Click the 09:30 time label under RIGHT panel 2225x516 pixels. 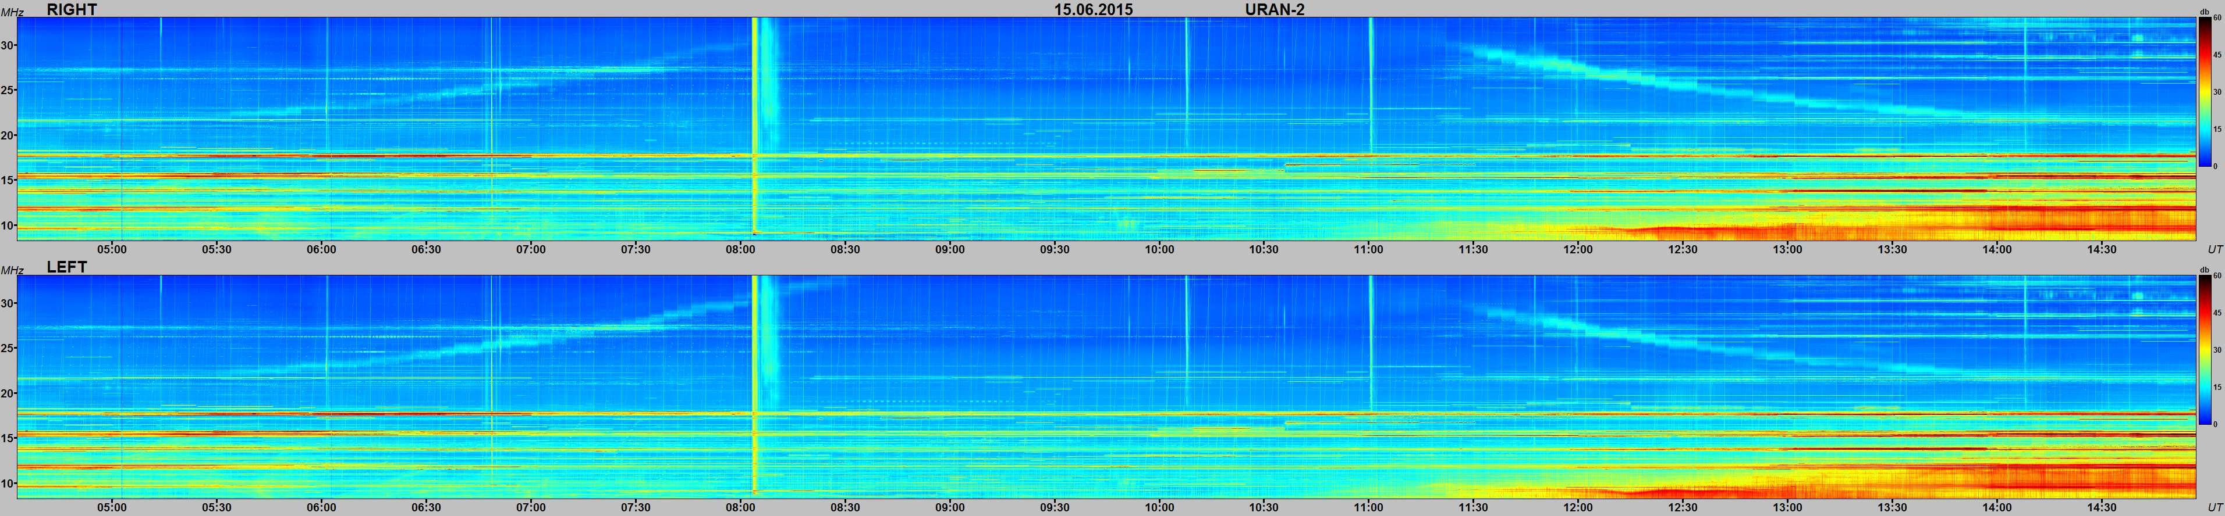1055,249
